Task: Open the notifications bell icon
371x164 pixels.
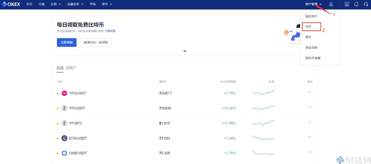Action: click(356, 4)
